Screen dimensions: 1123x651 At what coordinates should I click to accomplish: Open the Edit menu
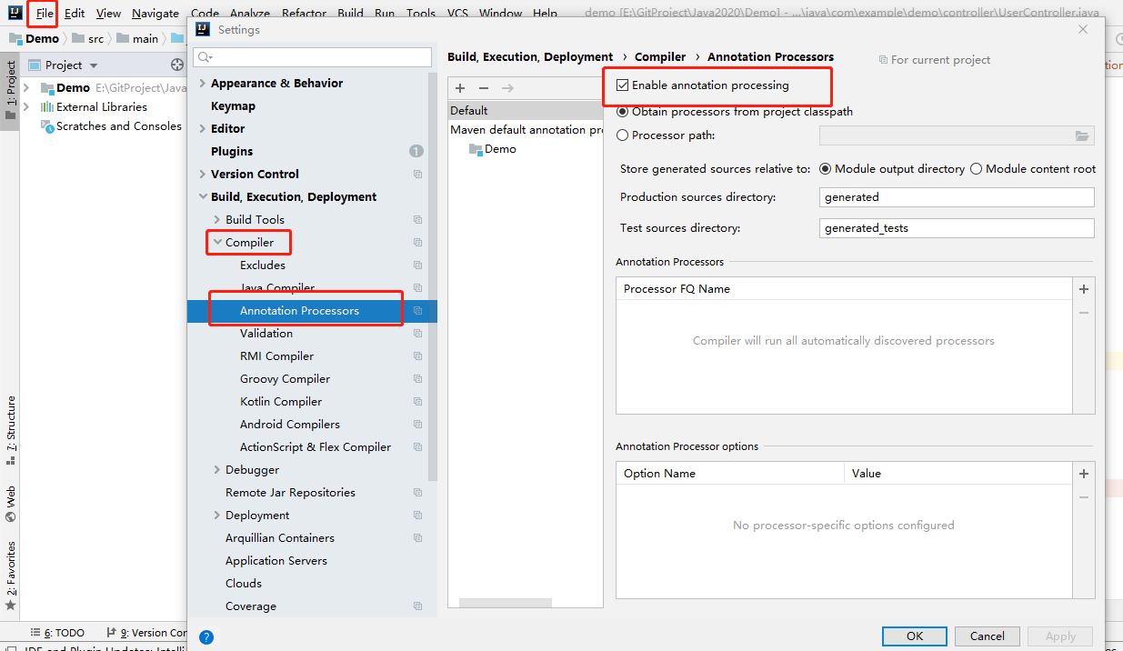[75, 13]
